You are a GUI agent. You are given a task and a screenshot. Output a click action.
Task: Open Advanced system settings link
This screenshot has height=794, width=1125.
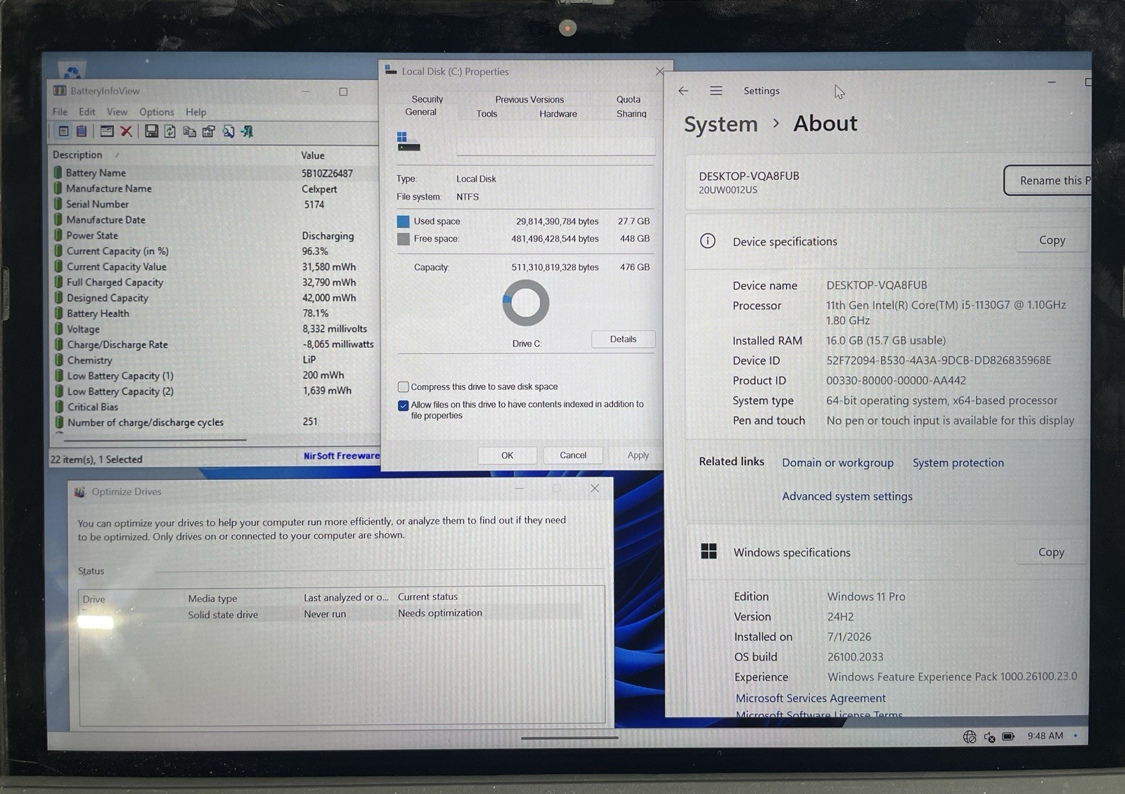847,496
